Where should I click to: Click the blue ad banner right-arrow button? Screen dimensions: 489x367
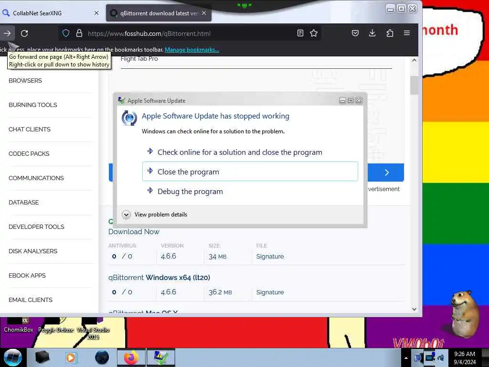(x=386, y=172)
